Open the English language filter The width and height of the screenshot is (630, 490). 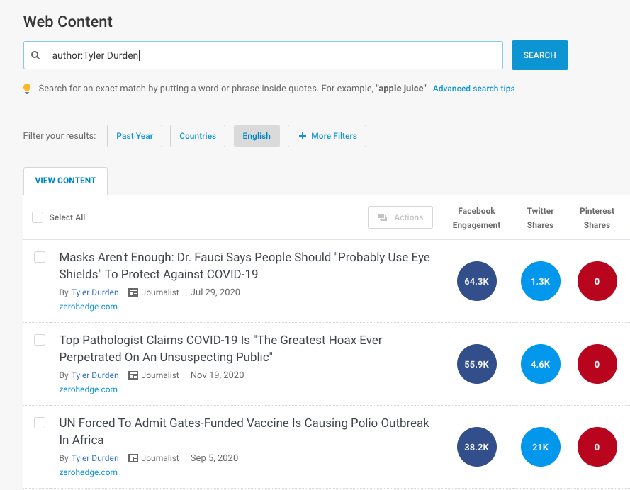(x=257, y=136)
